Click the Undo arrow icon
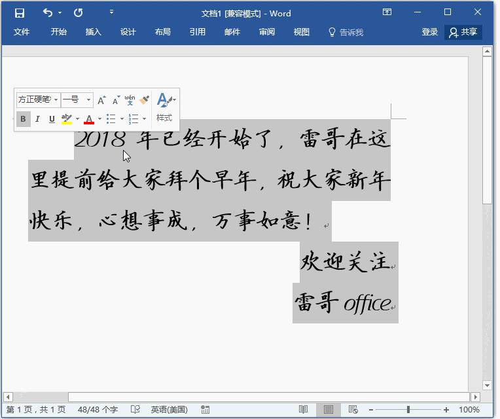 coord(48,12)
